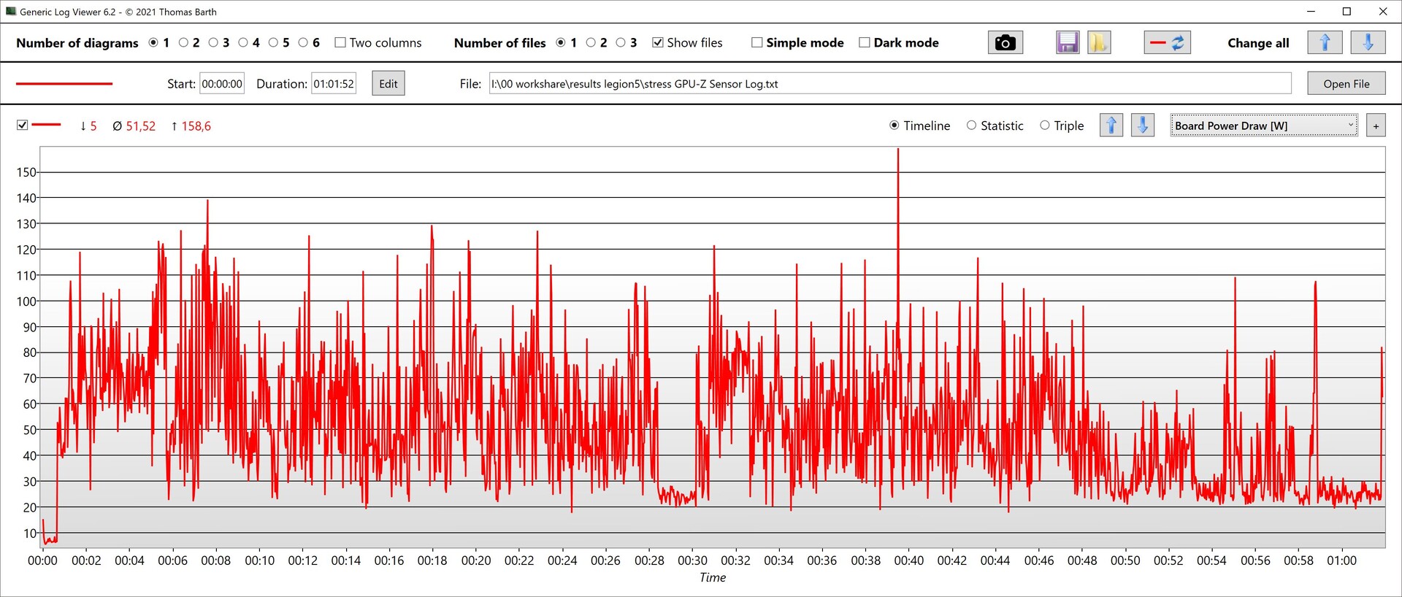Click the plus button next to dropdown
1402x597 pixels.
pos(1376,126)
